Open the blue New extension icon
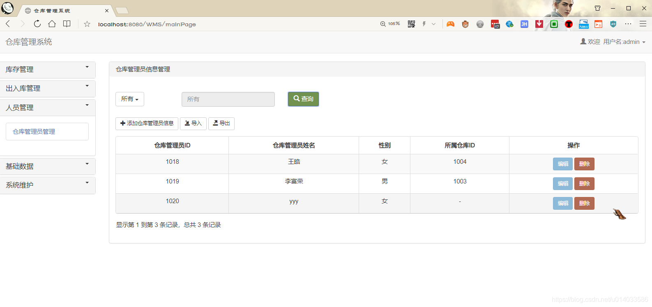The width and height of the screenshot is (652, 307). tap(584, 24)
